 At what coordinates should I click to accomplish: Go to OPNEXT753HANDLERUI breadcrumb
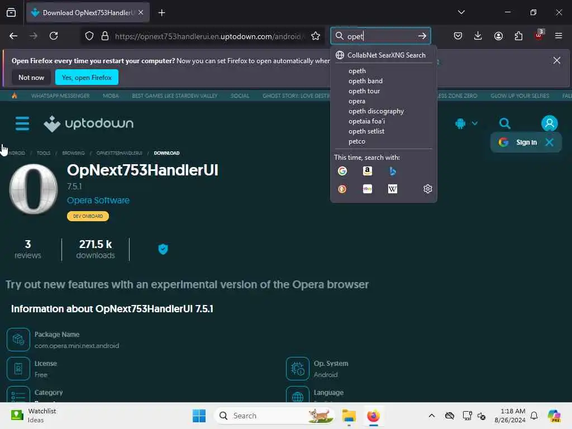tap(120, 153)
